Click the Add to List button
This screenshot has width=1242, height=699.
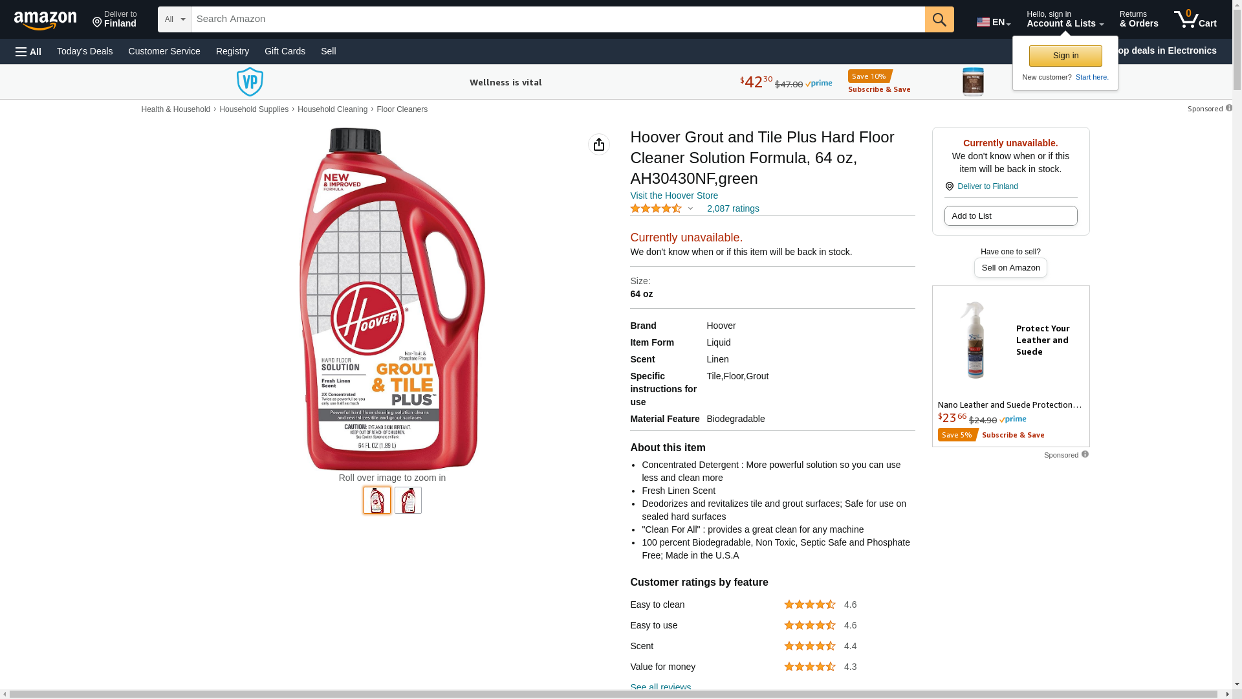(1010, 216)
